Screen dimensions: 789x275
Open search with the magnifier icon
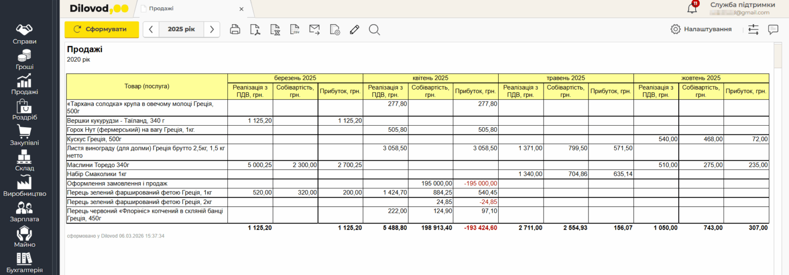coord(374,29)
